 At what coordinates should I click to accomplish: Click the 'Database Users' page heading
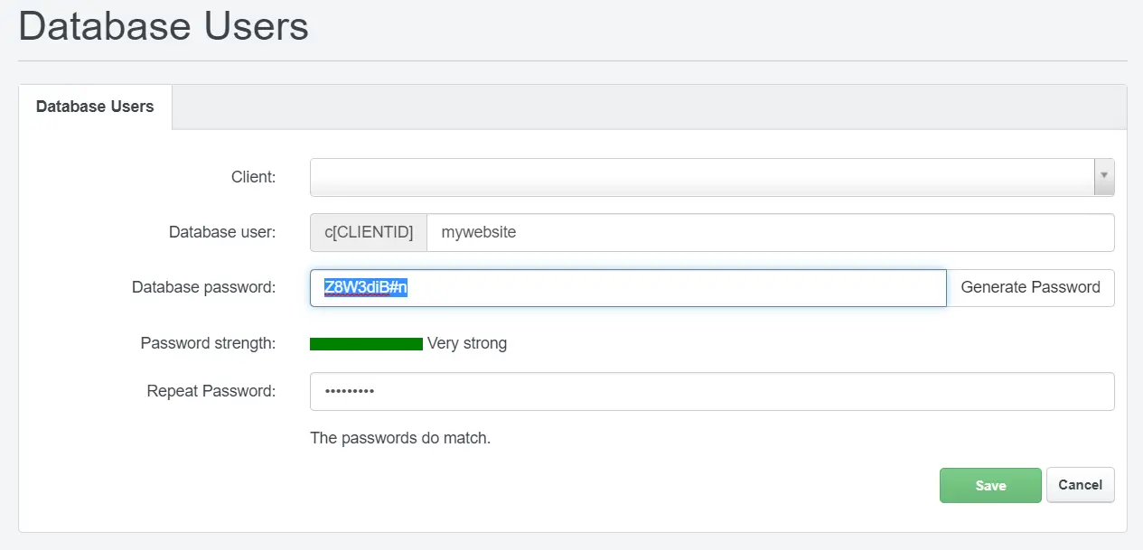tap(164, 25)
